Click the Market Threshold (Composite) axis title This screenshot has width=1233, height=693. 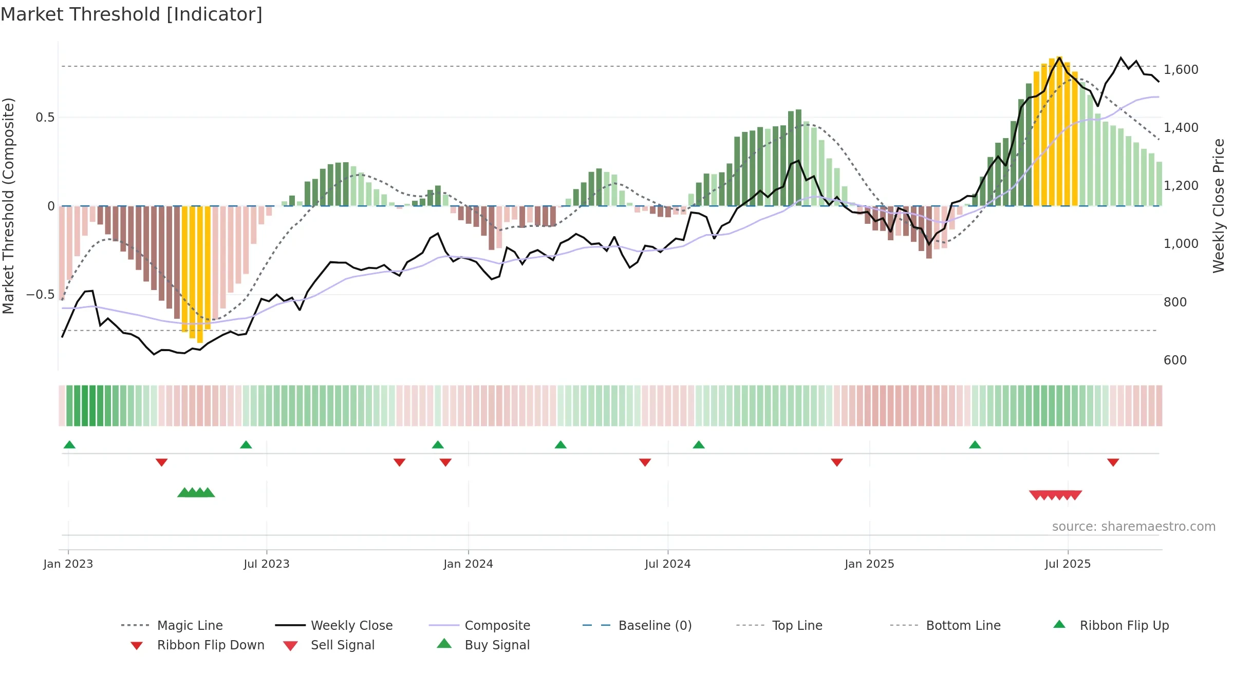8,206
